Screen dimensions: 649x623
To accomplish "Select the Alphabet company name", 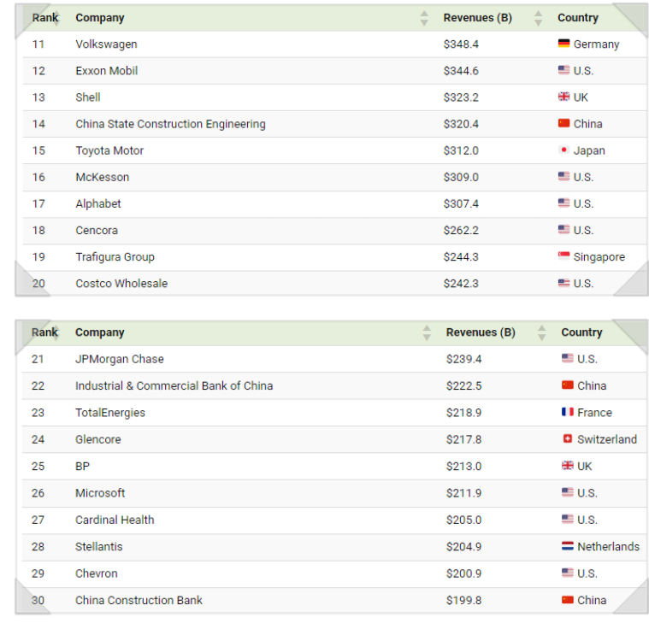I will (98, 203).
